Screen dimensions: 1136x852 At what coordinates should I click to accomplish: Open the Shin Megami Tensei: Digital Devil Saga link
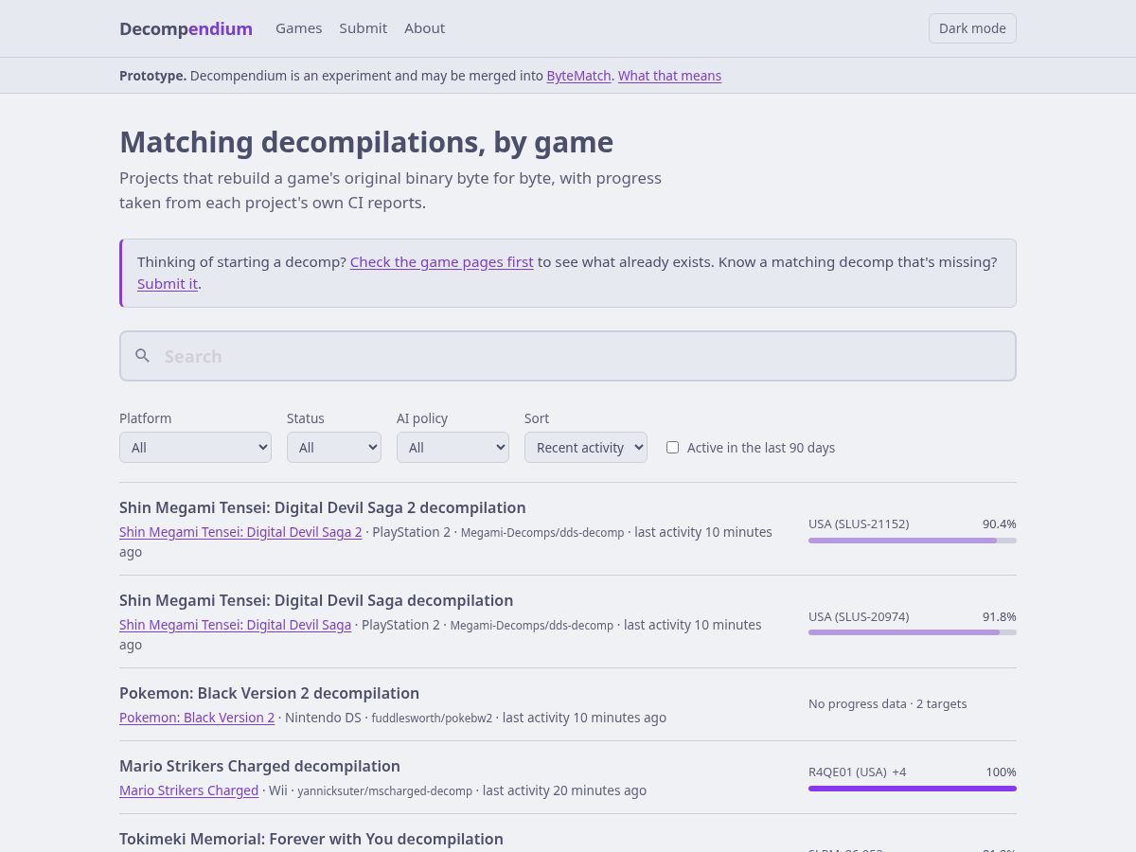235,625
